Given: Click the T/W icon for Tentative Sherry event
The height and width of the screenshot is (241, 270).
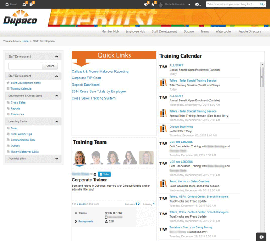Looking at the screenshot, I should 163,229.
